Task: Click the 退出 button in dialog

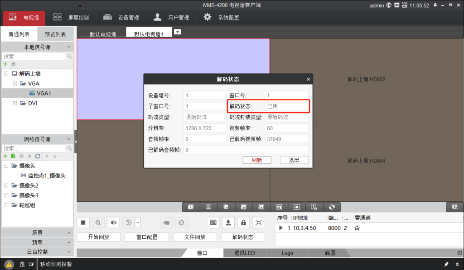Action: (294, 160)
